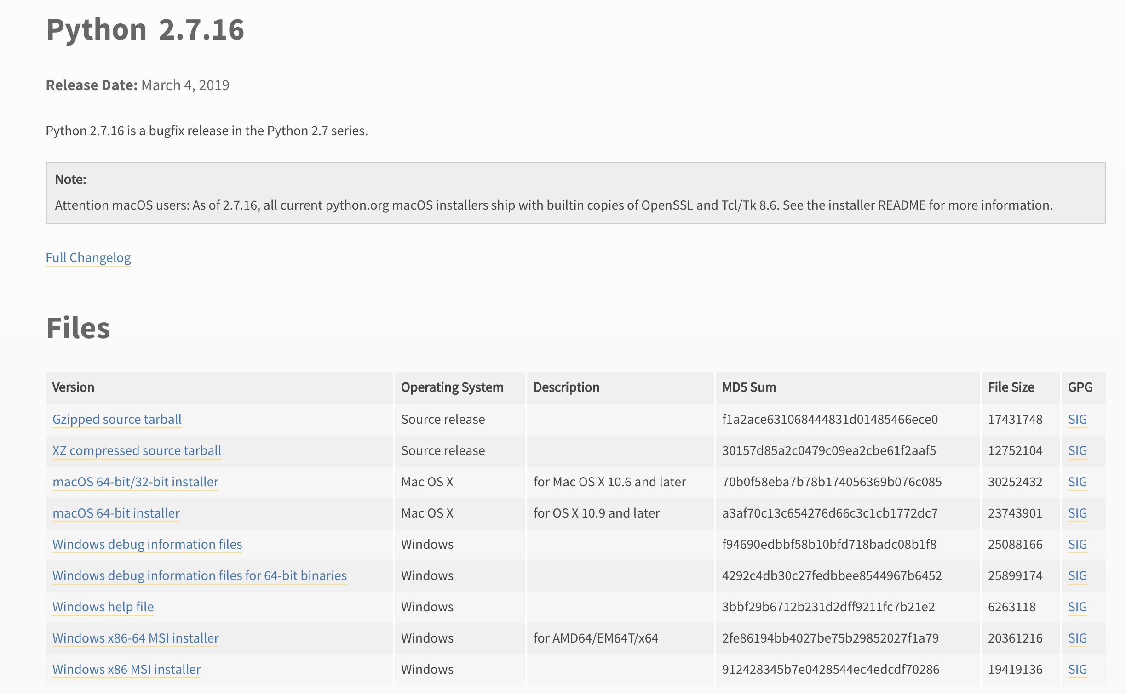The width and height of the screenshot is (1126, 694).
Task: Open SIG for Gzipped source tarball
Action: [x=1077, y=419]
